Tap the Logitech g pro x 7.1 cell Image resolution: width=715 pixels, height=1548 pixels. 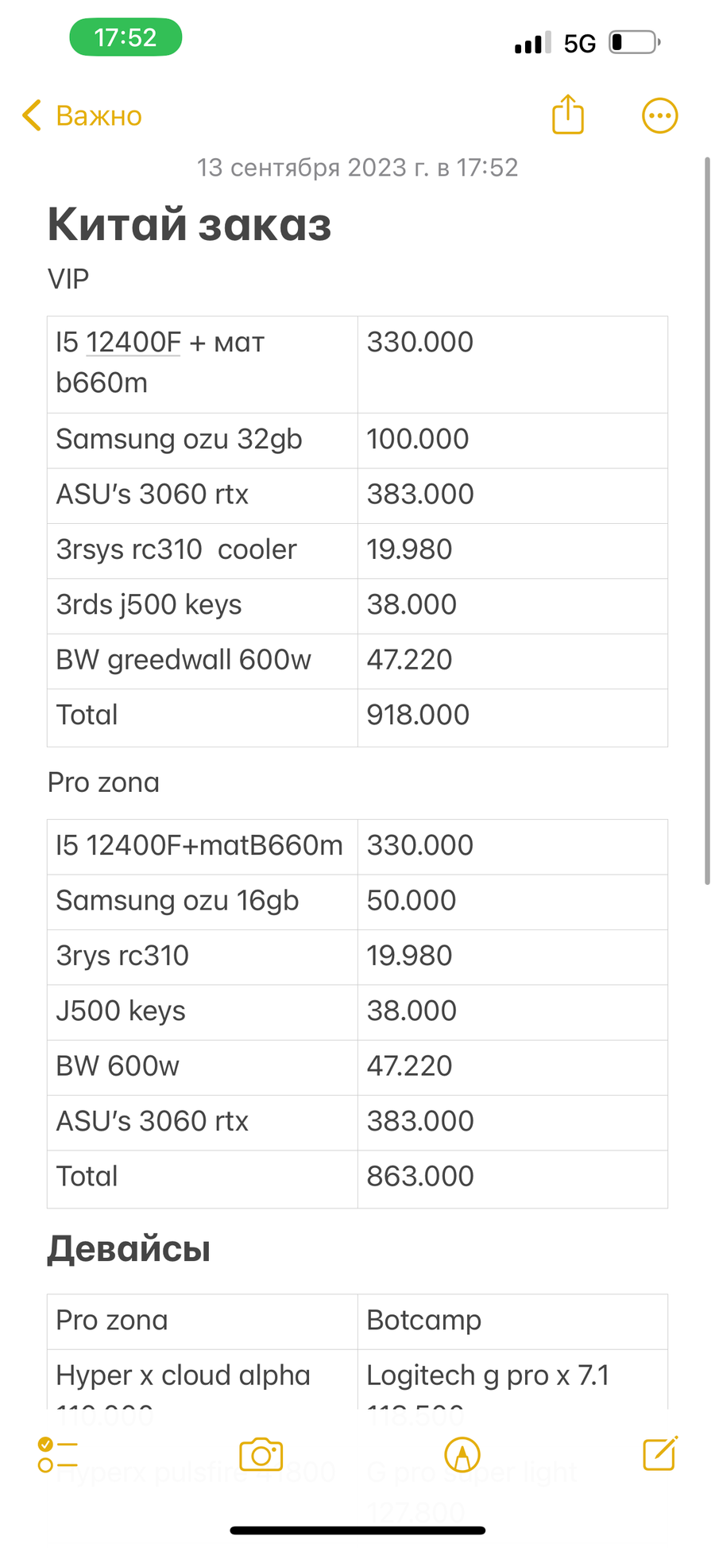tap(512, 1379)
